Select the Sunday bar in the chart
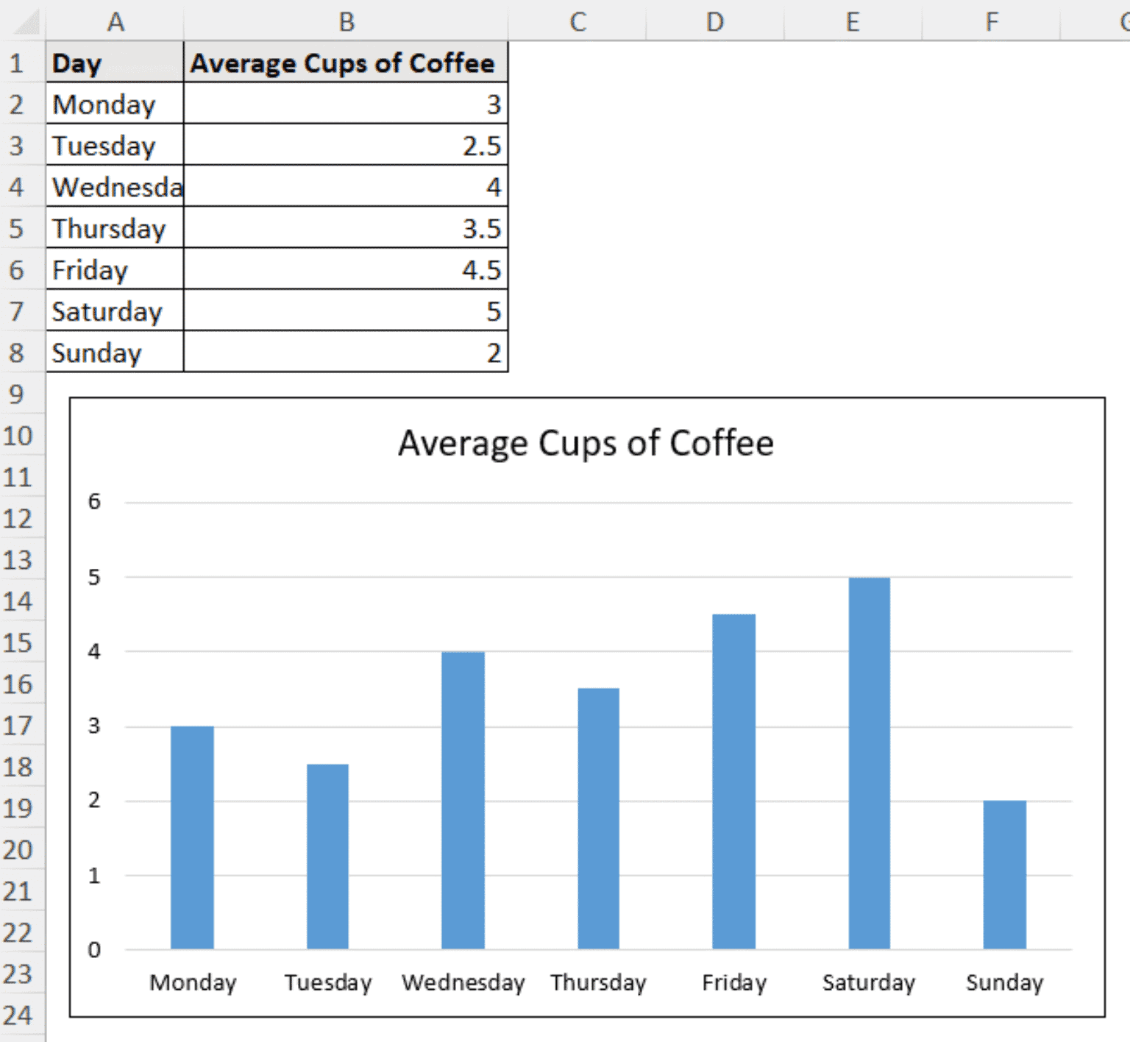This screenshot has width=1130, height=1042. [x=1004, y=876]
